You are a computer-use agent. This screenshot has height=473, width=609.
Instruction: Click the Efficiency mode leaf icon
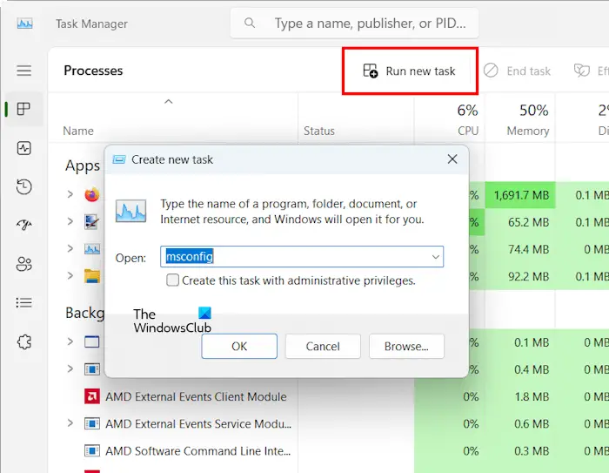tap(582, 71)
